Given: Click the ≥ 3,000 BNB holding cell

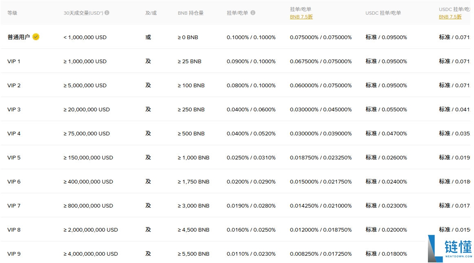Looking at the screenshot, I should [x=193, y=206].
